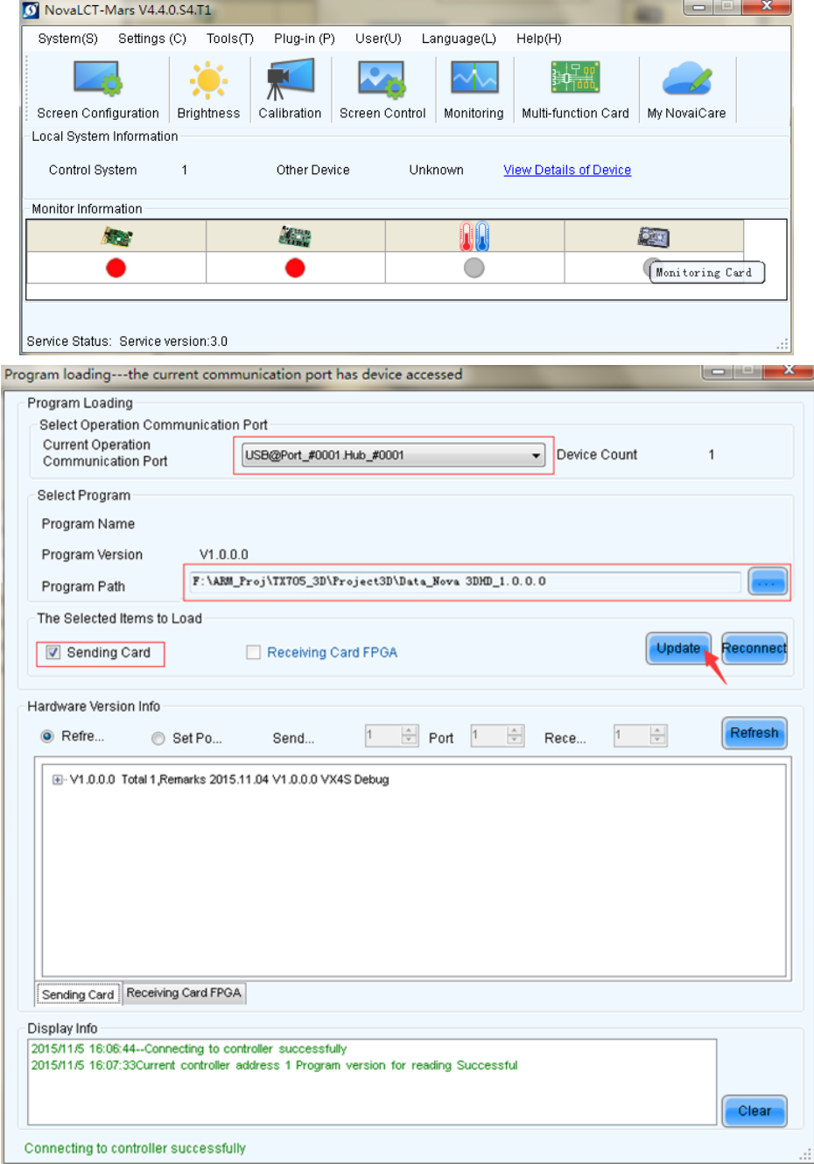Click monitoring card icon in Monitor Information

654,236
